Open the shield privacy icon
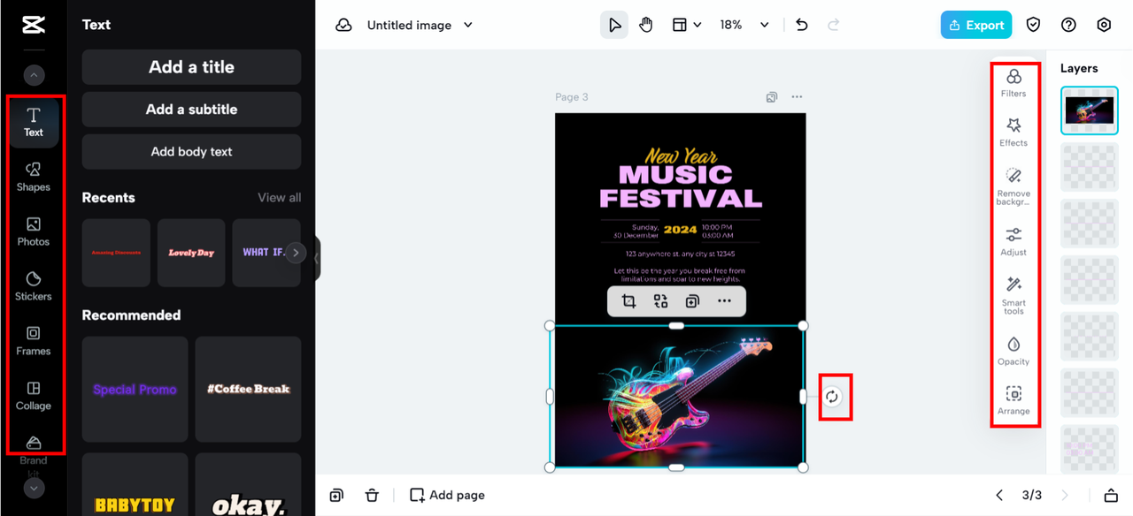 [1033, 25]
